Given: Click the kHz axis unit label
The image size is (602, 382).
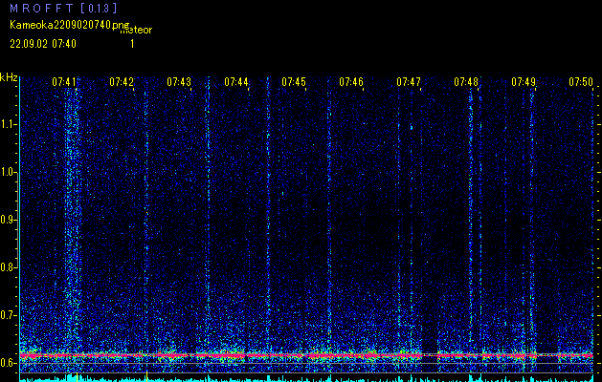Looking at the screenshot, I should tap(9, 77).
